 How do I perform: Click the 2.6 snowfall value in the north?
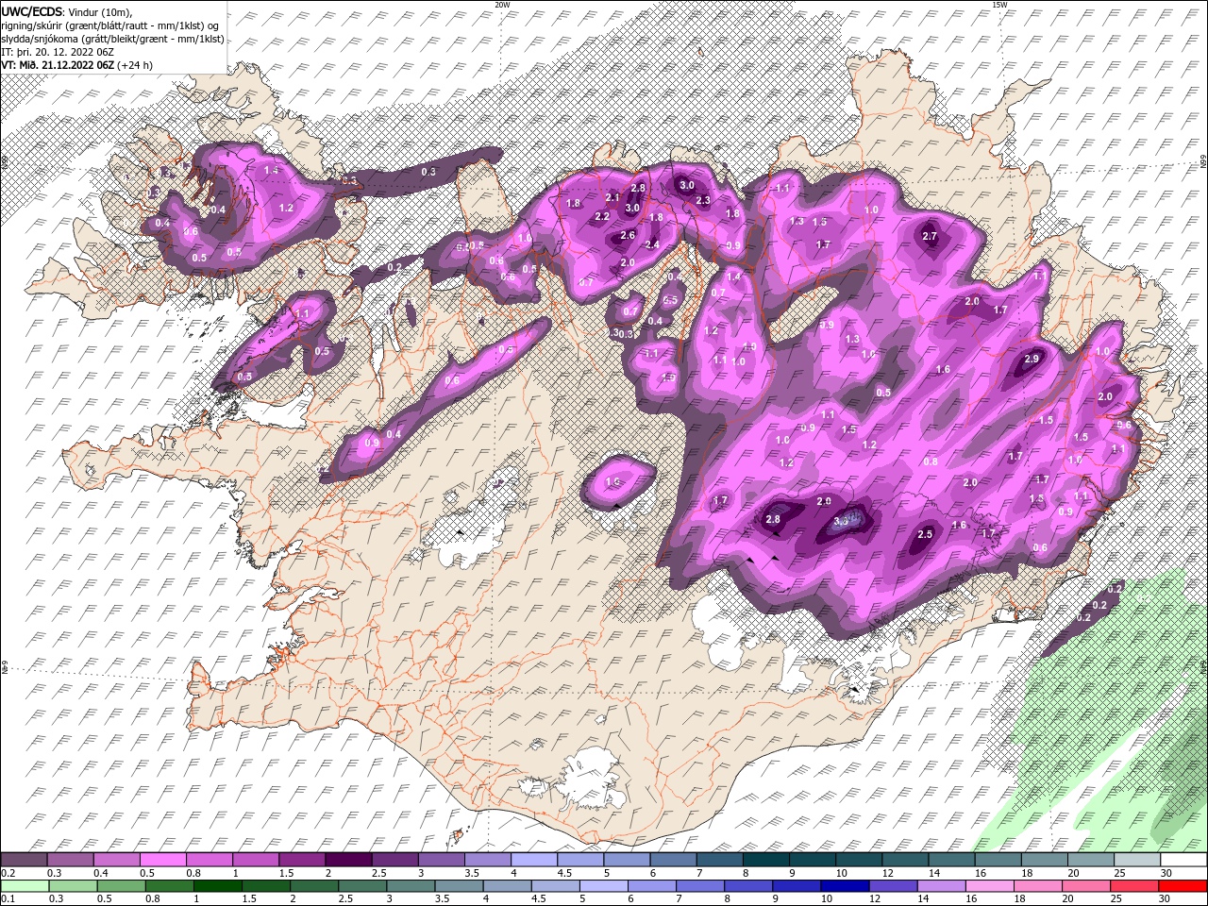(628, 235)
